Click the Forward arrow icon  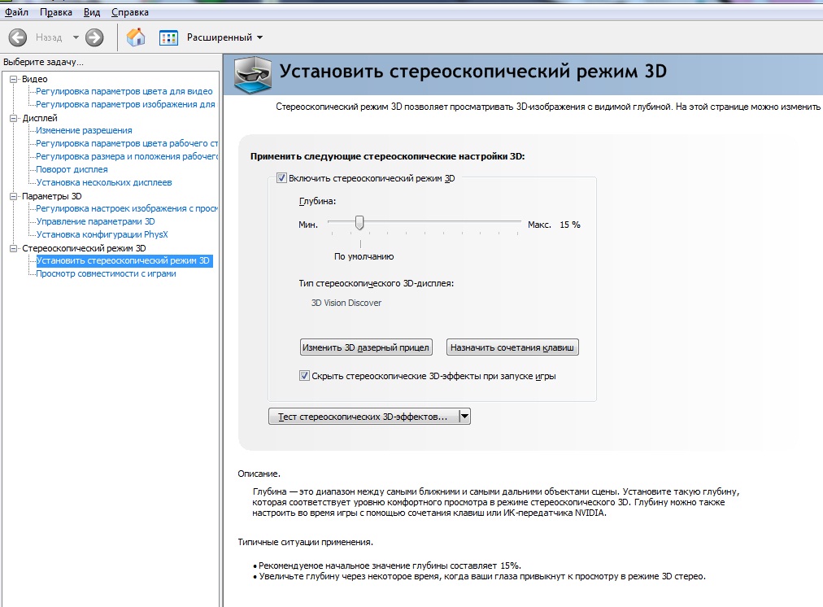click(94, 37)
